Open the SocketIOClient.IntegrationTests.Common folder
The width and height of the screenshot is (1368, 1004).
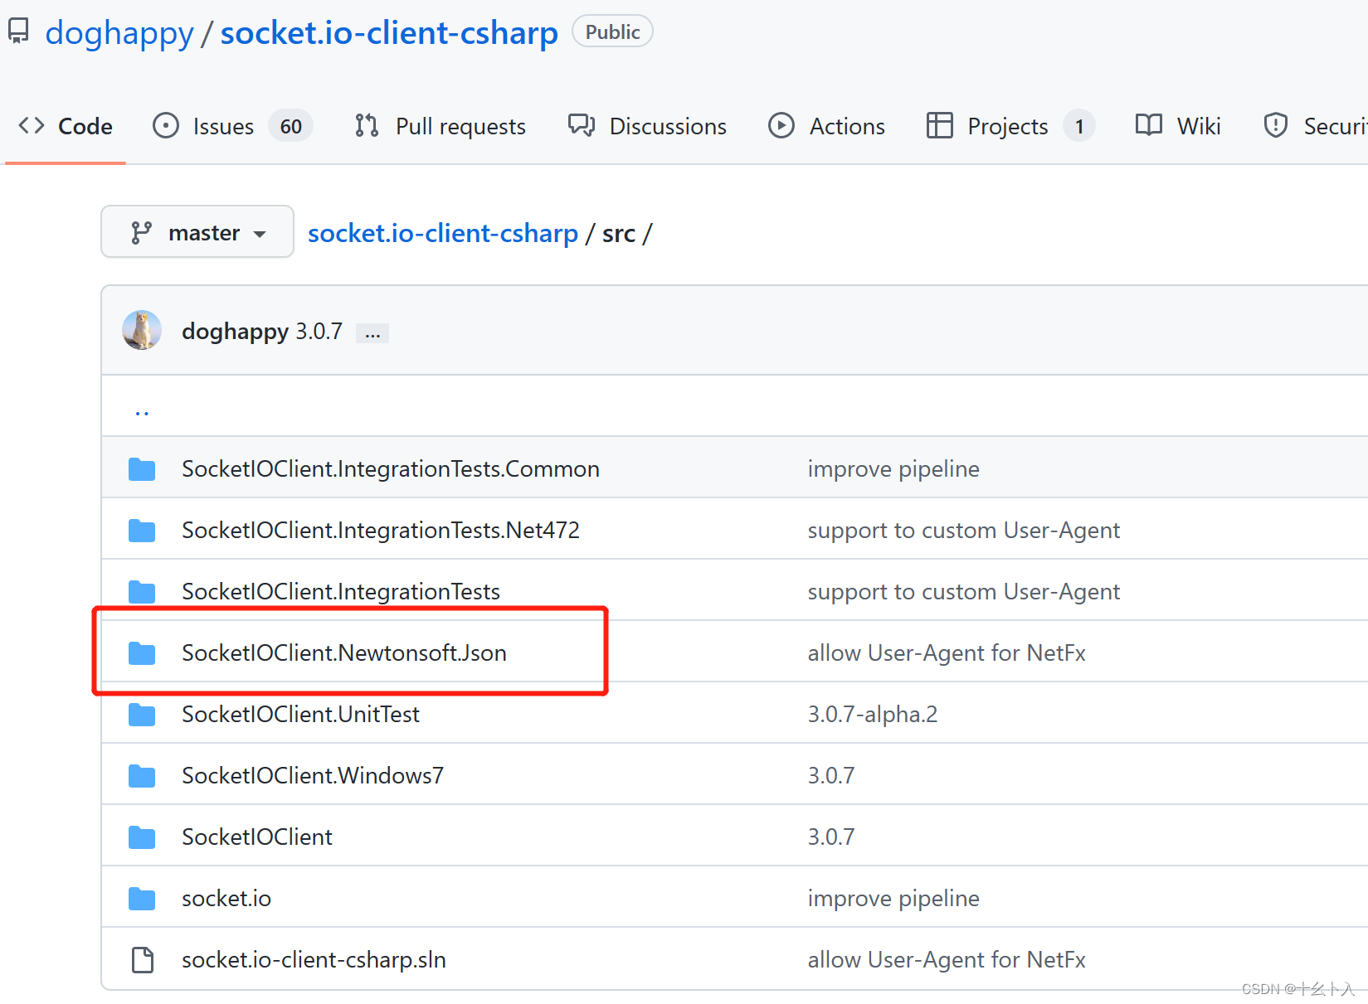click(391, 468)
